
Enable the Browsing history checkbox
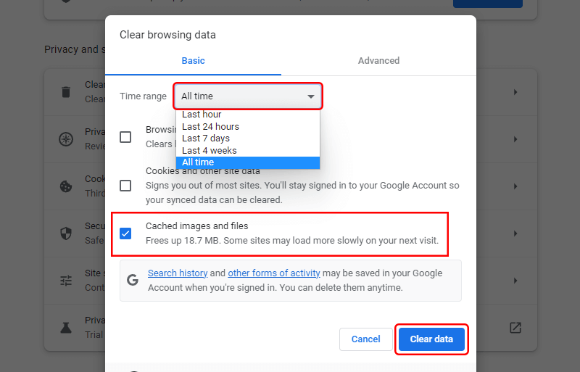(125, 137)
